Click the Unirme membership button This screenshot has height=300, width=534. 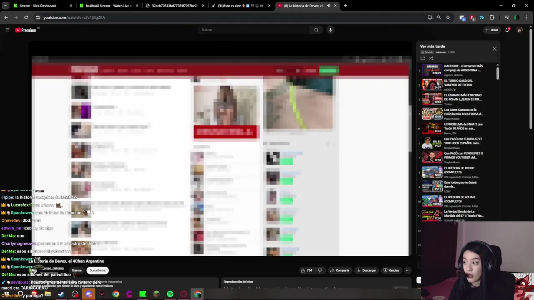(x=77, y=270)
